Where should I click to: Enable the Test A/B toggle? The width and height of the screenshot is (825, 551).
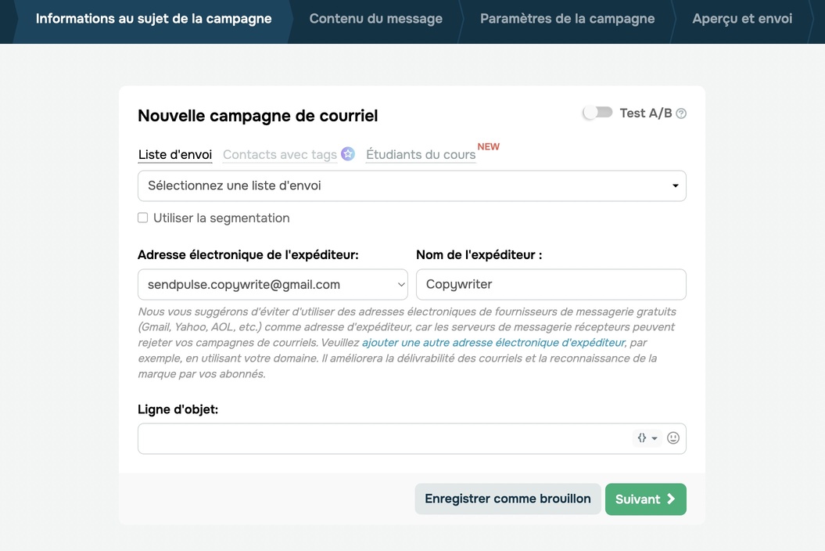tap(597, 113)
